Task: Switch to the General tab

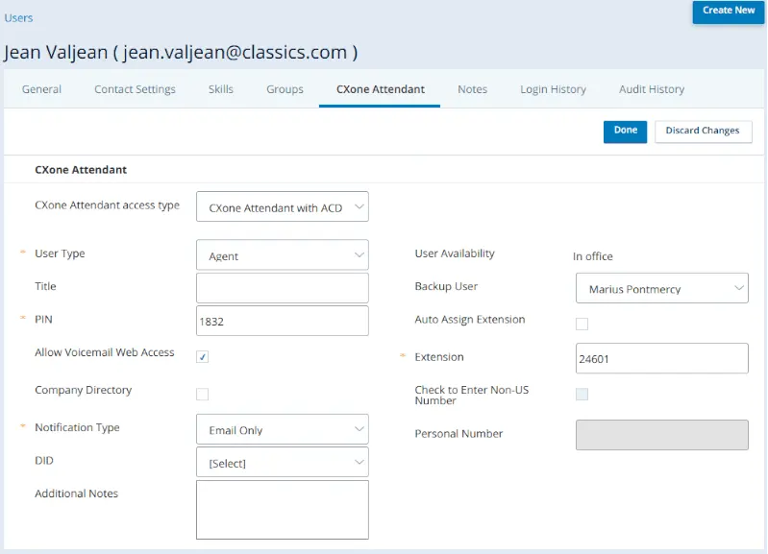Action: [x=41, y=89]
